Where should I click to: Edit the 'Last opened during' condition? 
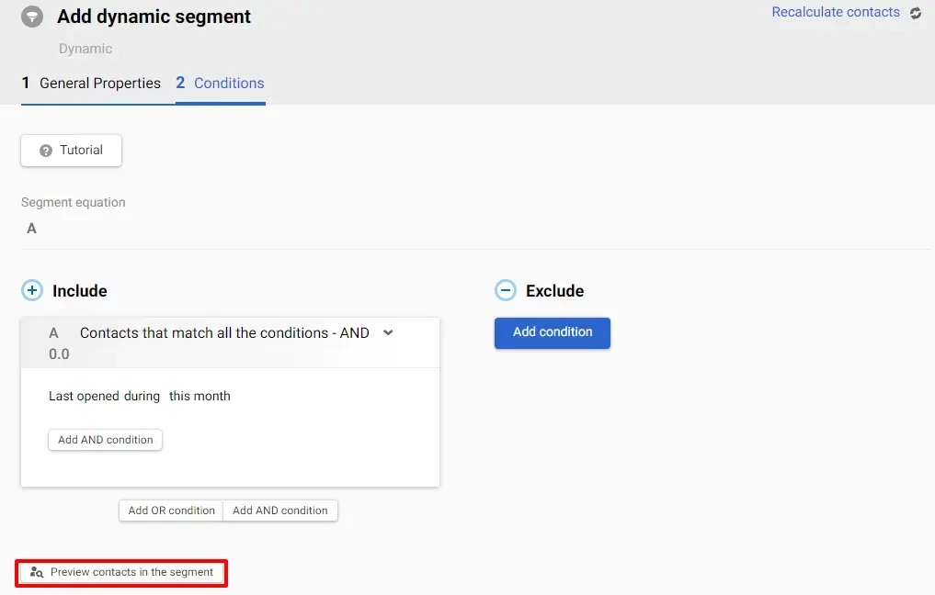[x=103, y=397]
